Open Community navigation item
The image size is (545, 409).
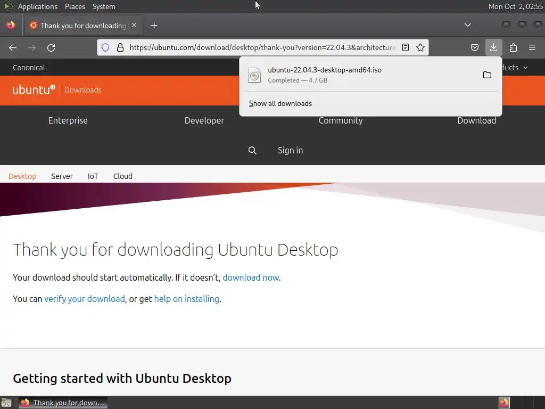[x=341, y=120]
